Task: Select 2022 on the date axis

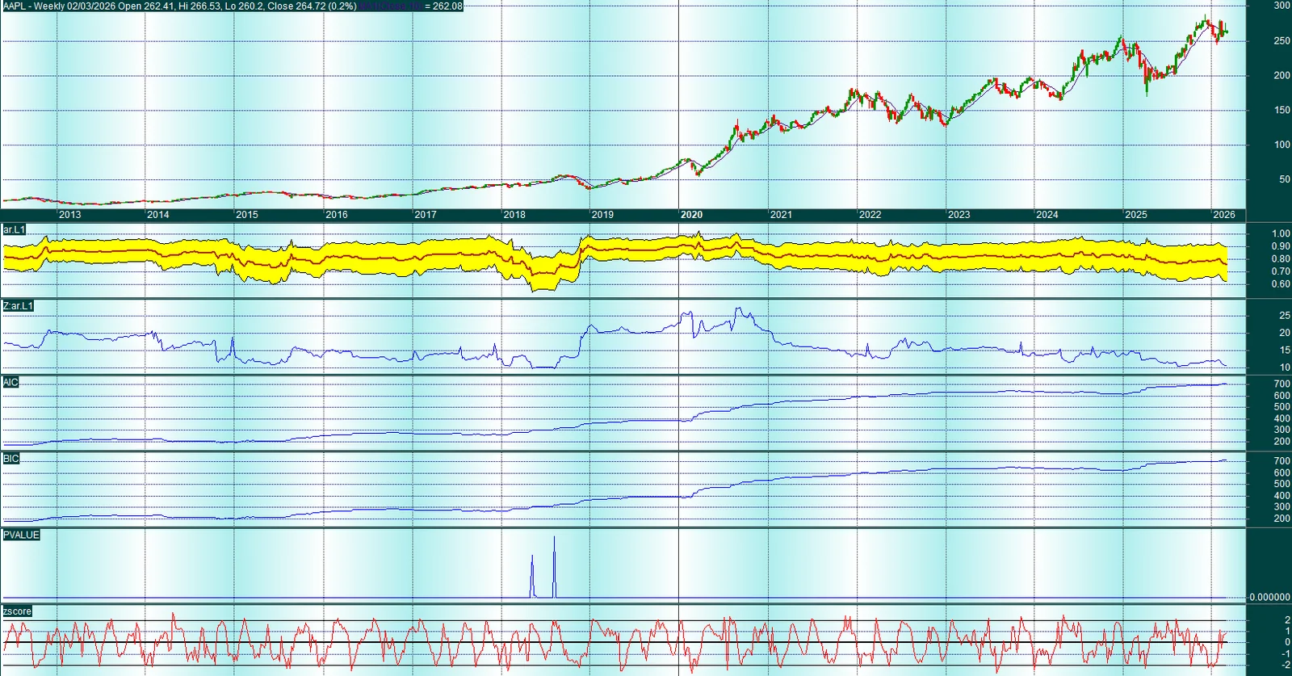Action: pos(870,215)
